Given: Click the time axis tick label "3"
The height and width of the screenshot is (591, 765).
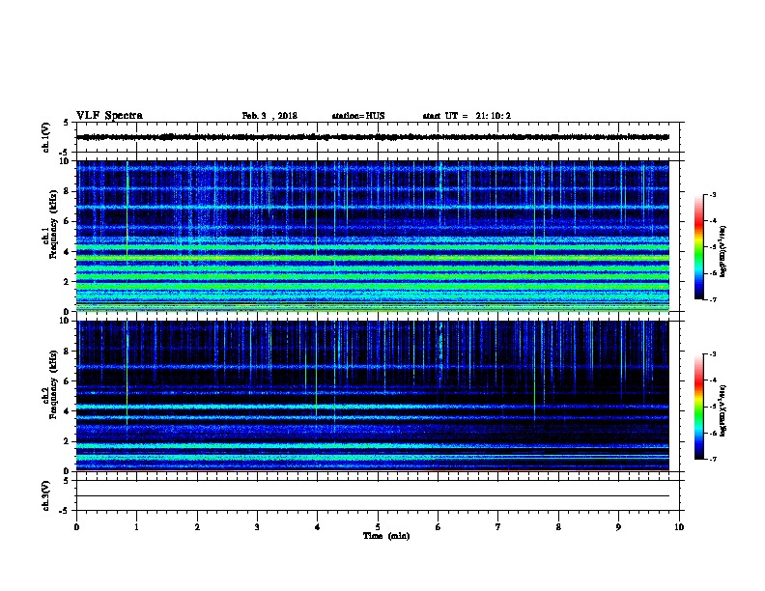Looking at the screenshot, I should pyautogui.click(x=257, y=527).
